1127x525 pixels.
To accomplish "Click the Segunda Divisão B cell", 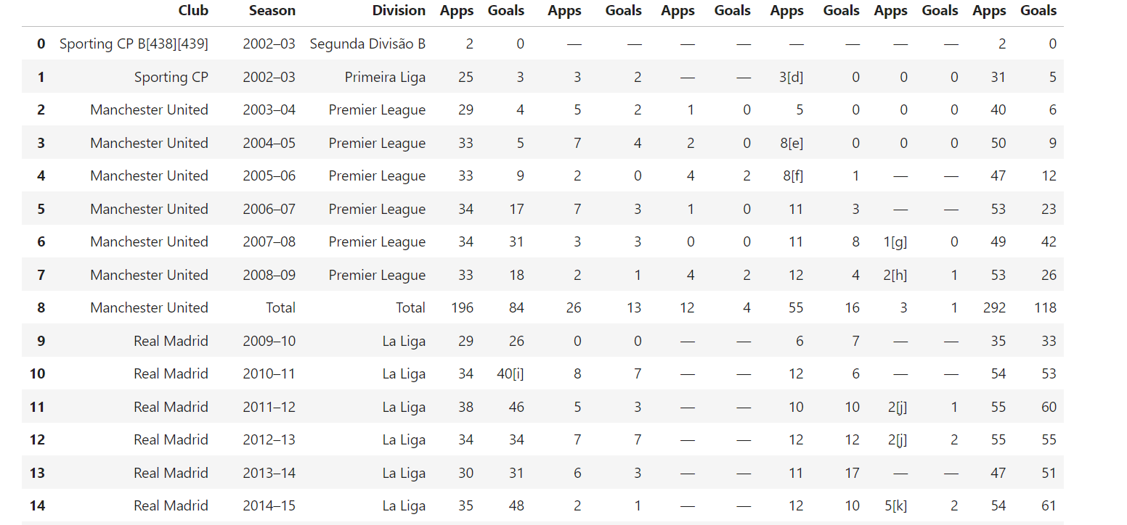I will point(367,44).
